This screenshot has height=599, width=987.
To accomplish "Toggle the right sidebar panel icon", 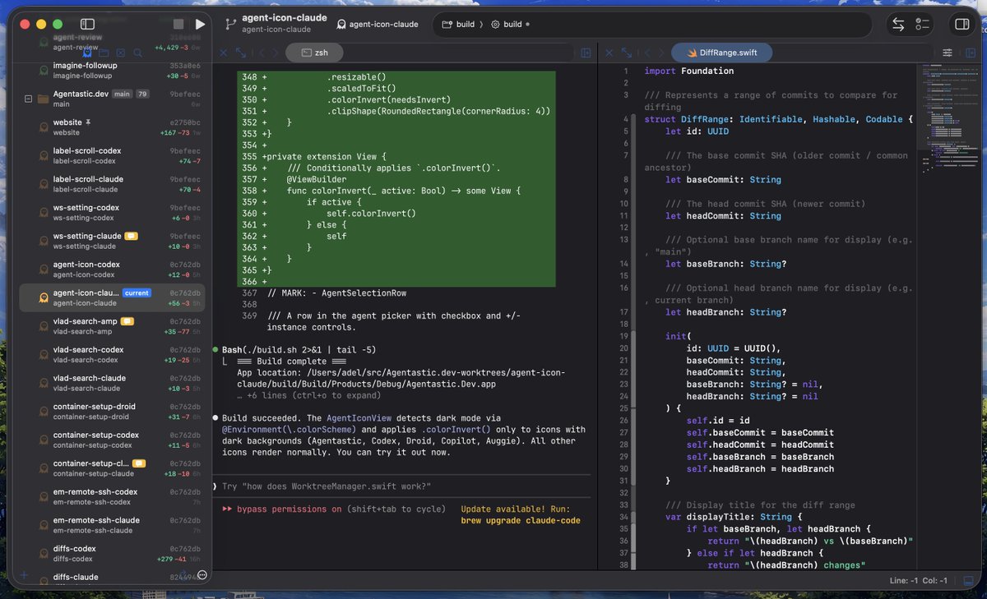I will pyautogui.click(x=961, y=25).
